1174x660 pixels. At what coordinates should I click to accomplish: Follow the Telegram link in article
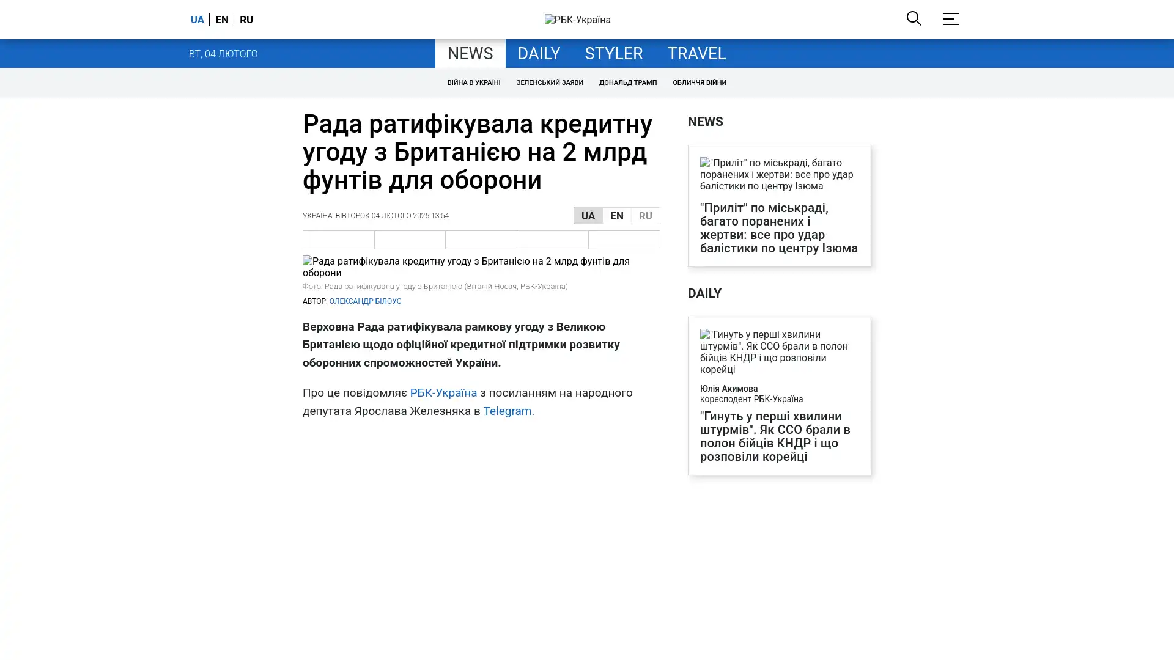(508, 411)
